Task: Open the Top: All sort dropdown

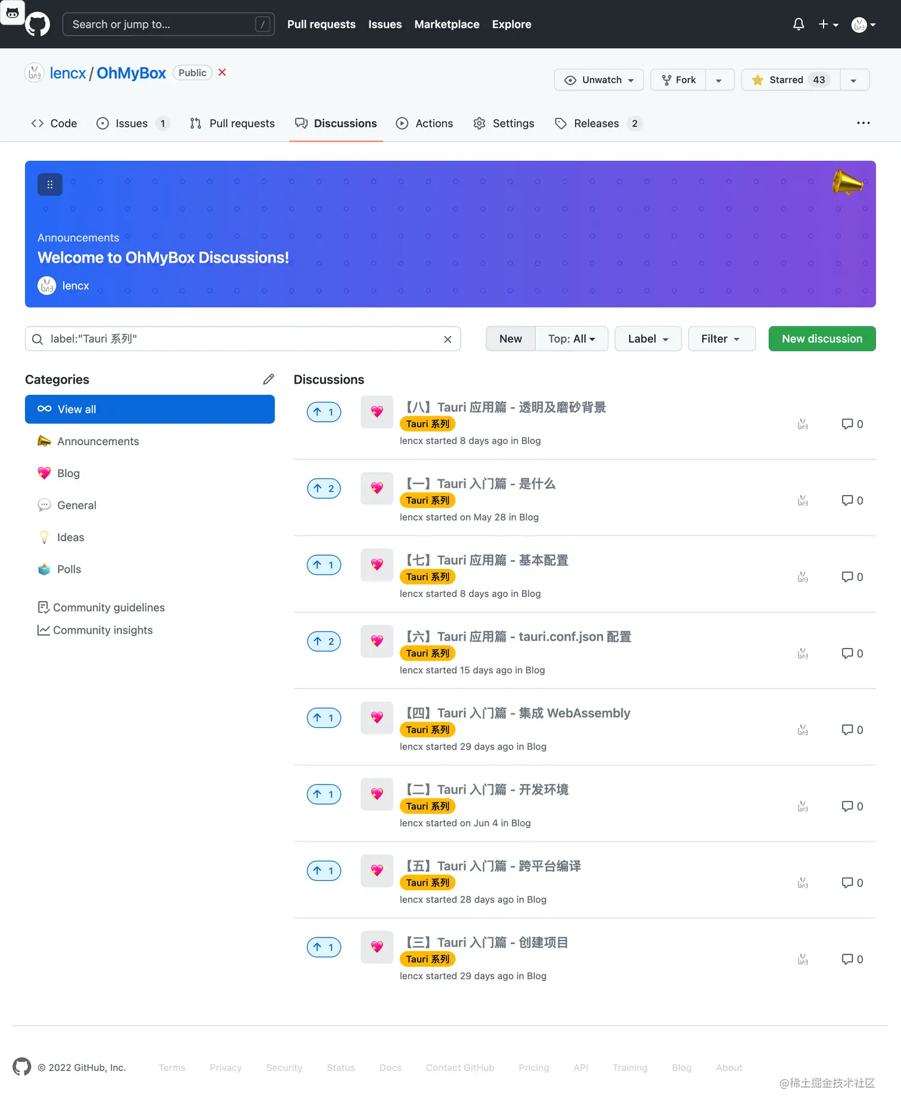Action: click(571, 339)
